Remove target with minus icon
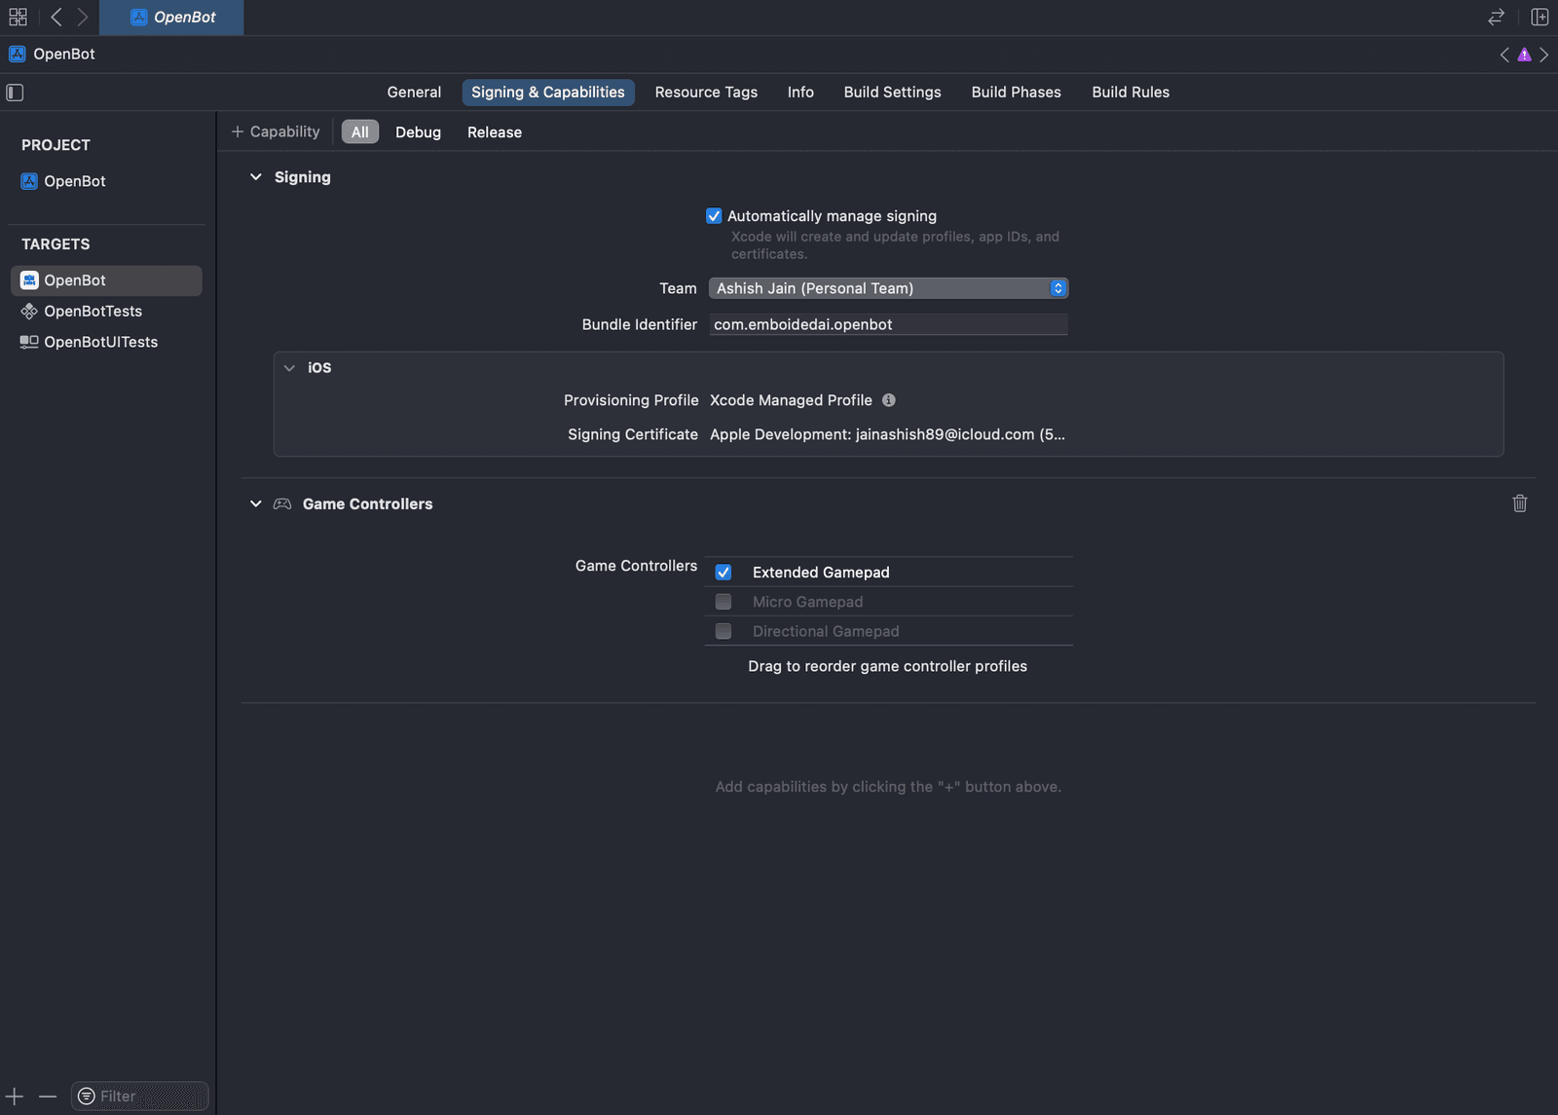 click(x=48, y=1096)
